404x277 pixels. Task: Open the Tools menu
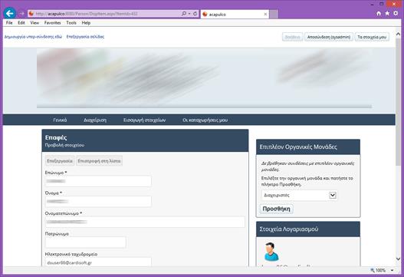point(71,23)
